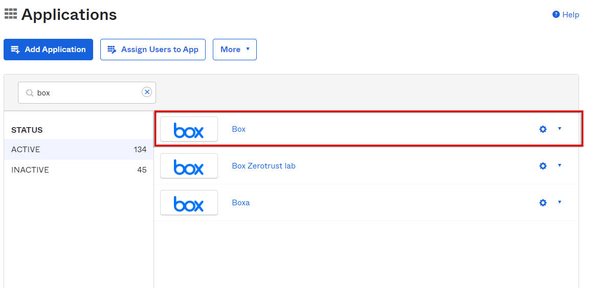Filter by ACTIVE status

click(x=79, y=150)
